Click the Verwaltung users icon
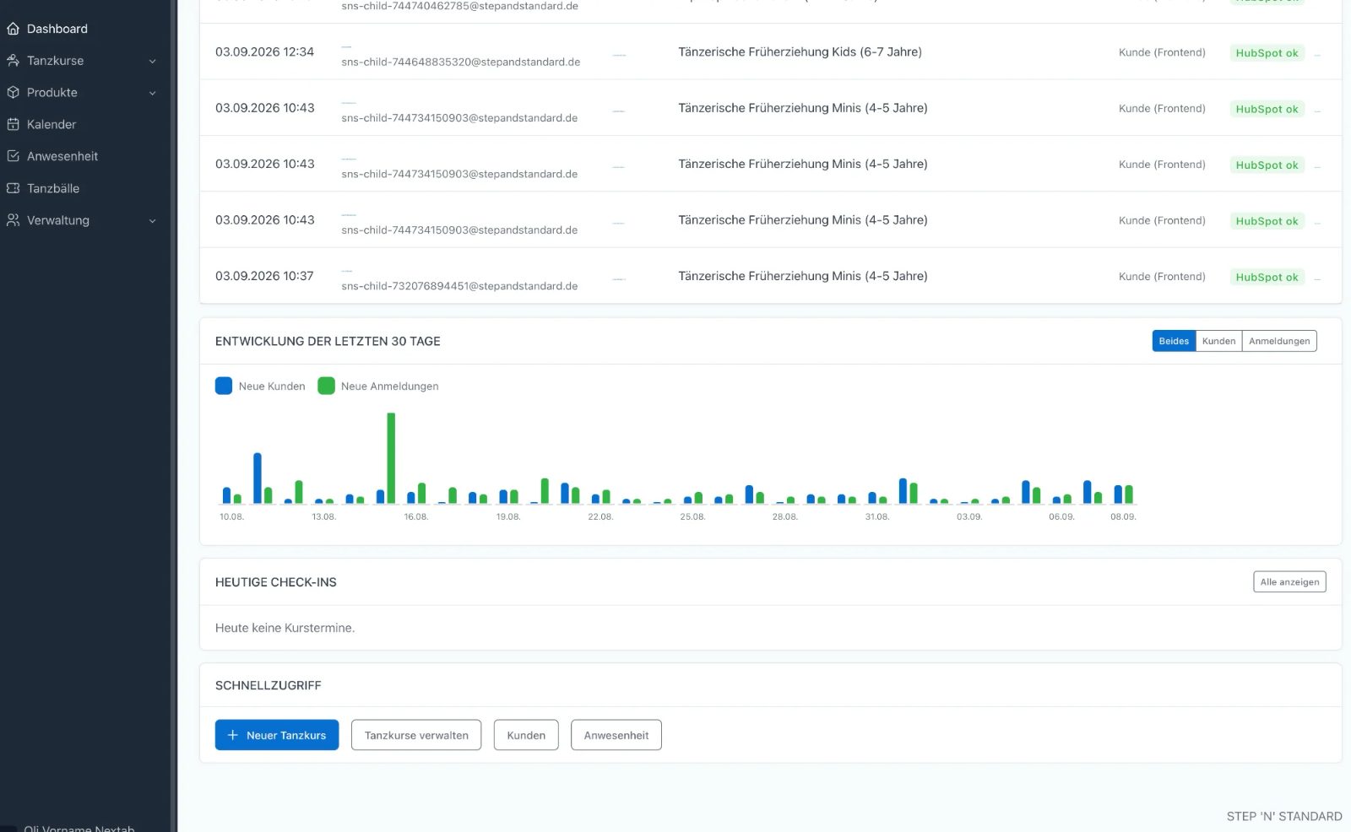 [13, 220]
